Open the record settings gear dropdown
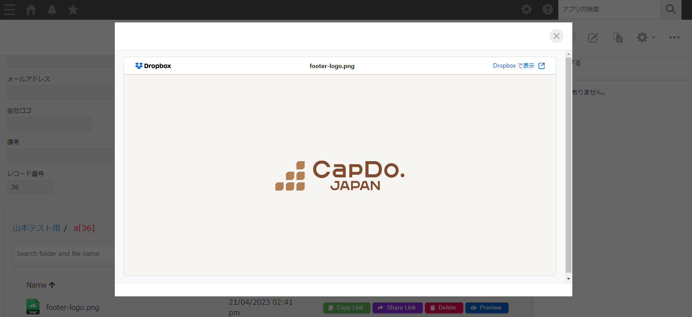The width and height of the screenshot is (692, 317). click(646, 38)
